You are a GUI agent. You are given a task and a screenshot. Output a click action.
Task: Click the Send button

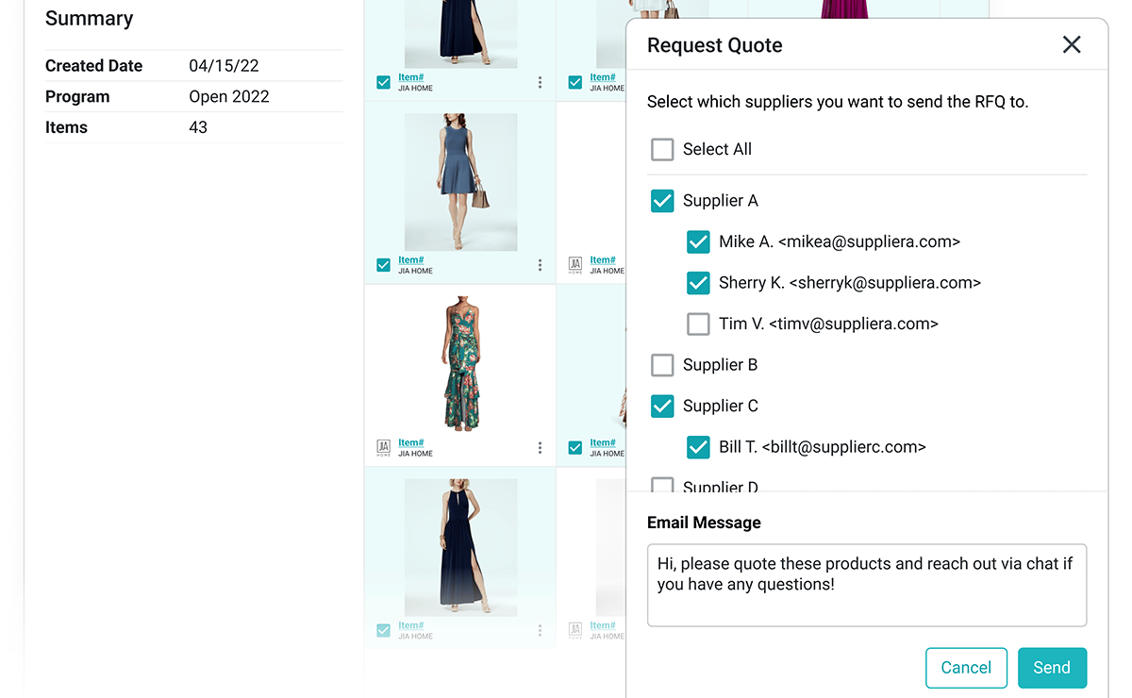(x=1052, y=667)
